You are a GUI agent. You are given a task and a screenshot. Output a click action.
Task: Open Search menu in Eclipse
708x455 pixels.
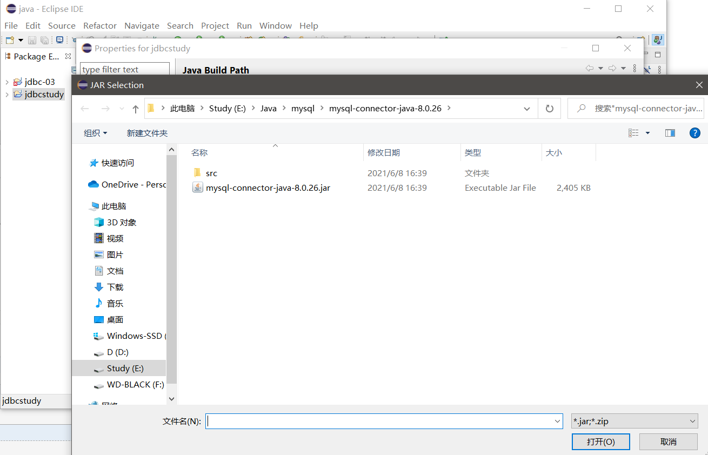click(x=180, y=25)
